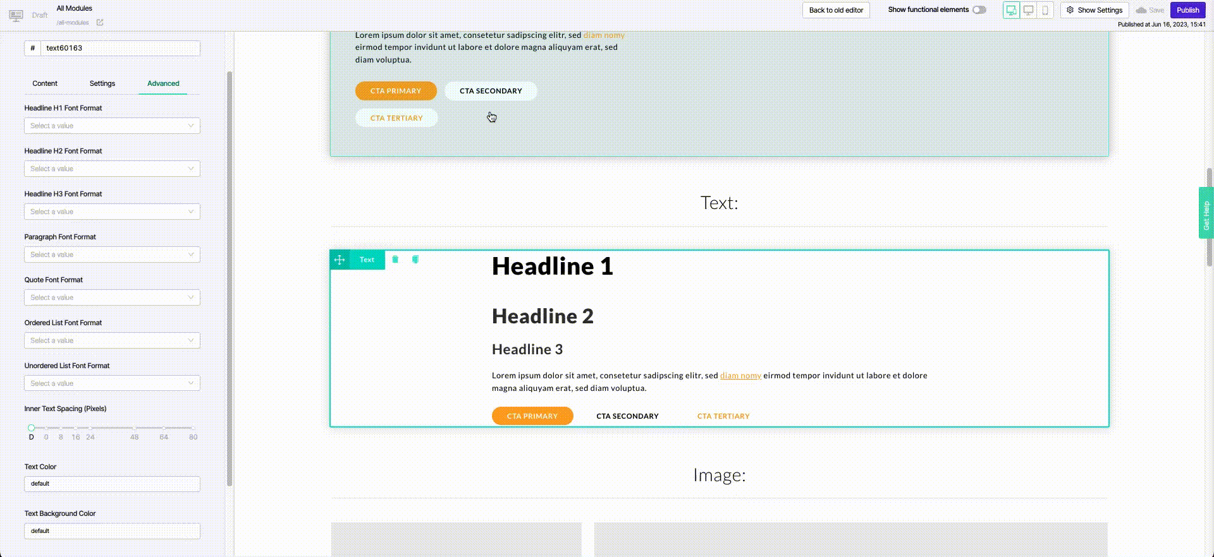Open the Settings tab in the sidebar

(102, 83)
